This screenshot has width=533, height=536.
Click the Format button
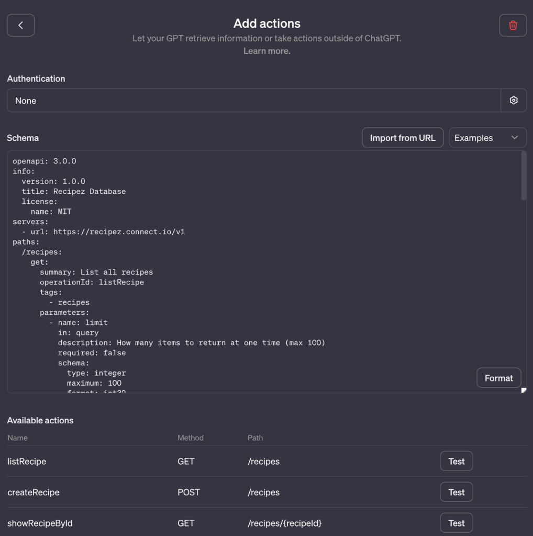coord(498,378)
